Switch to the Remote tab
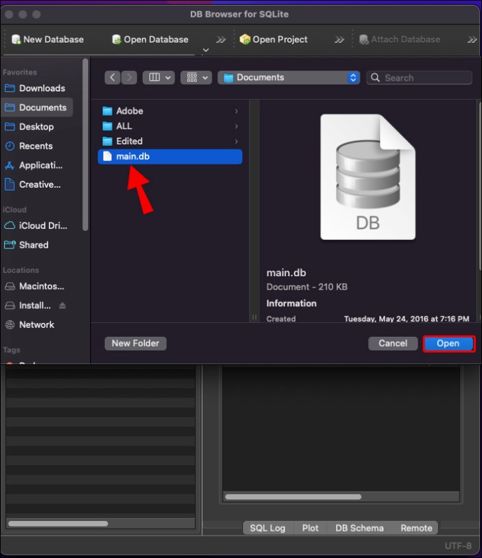The image size is (482, 558). (416, 528)
